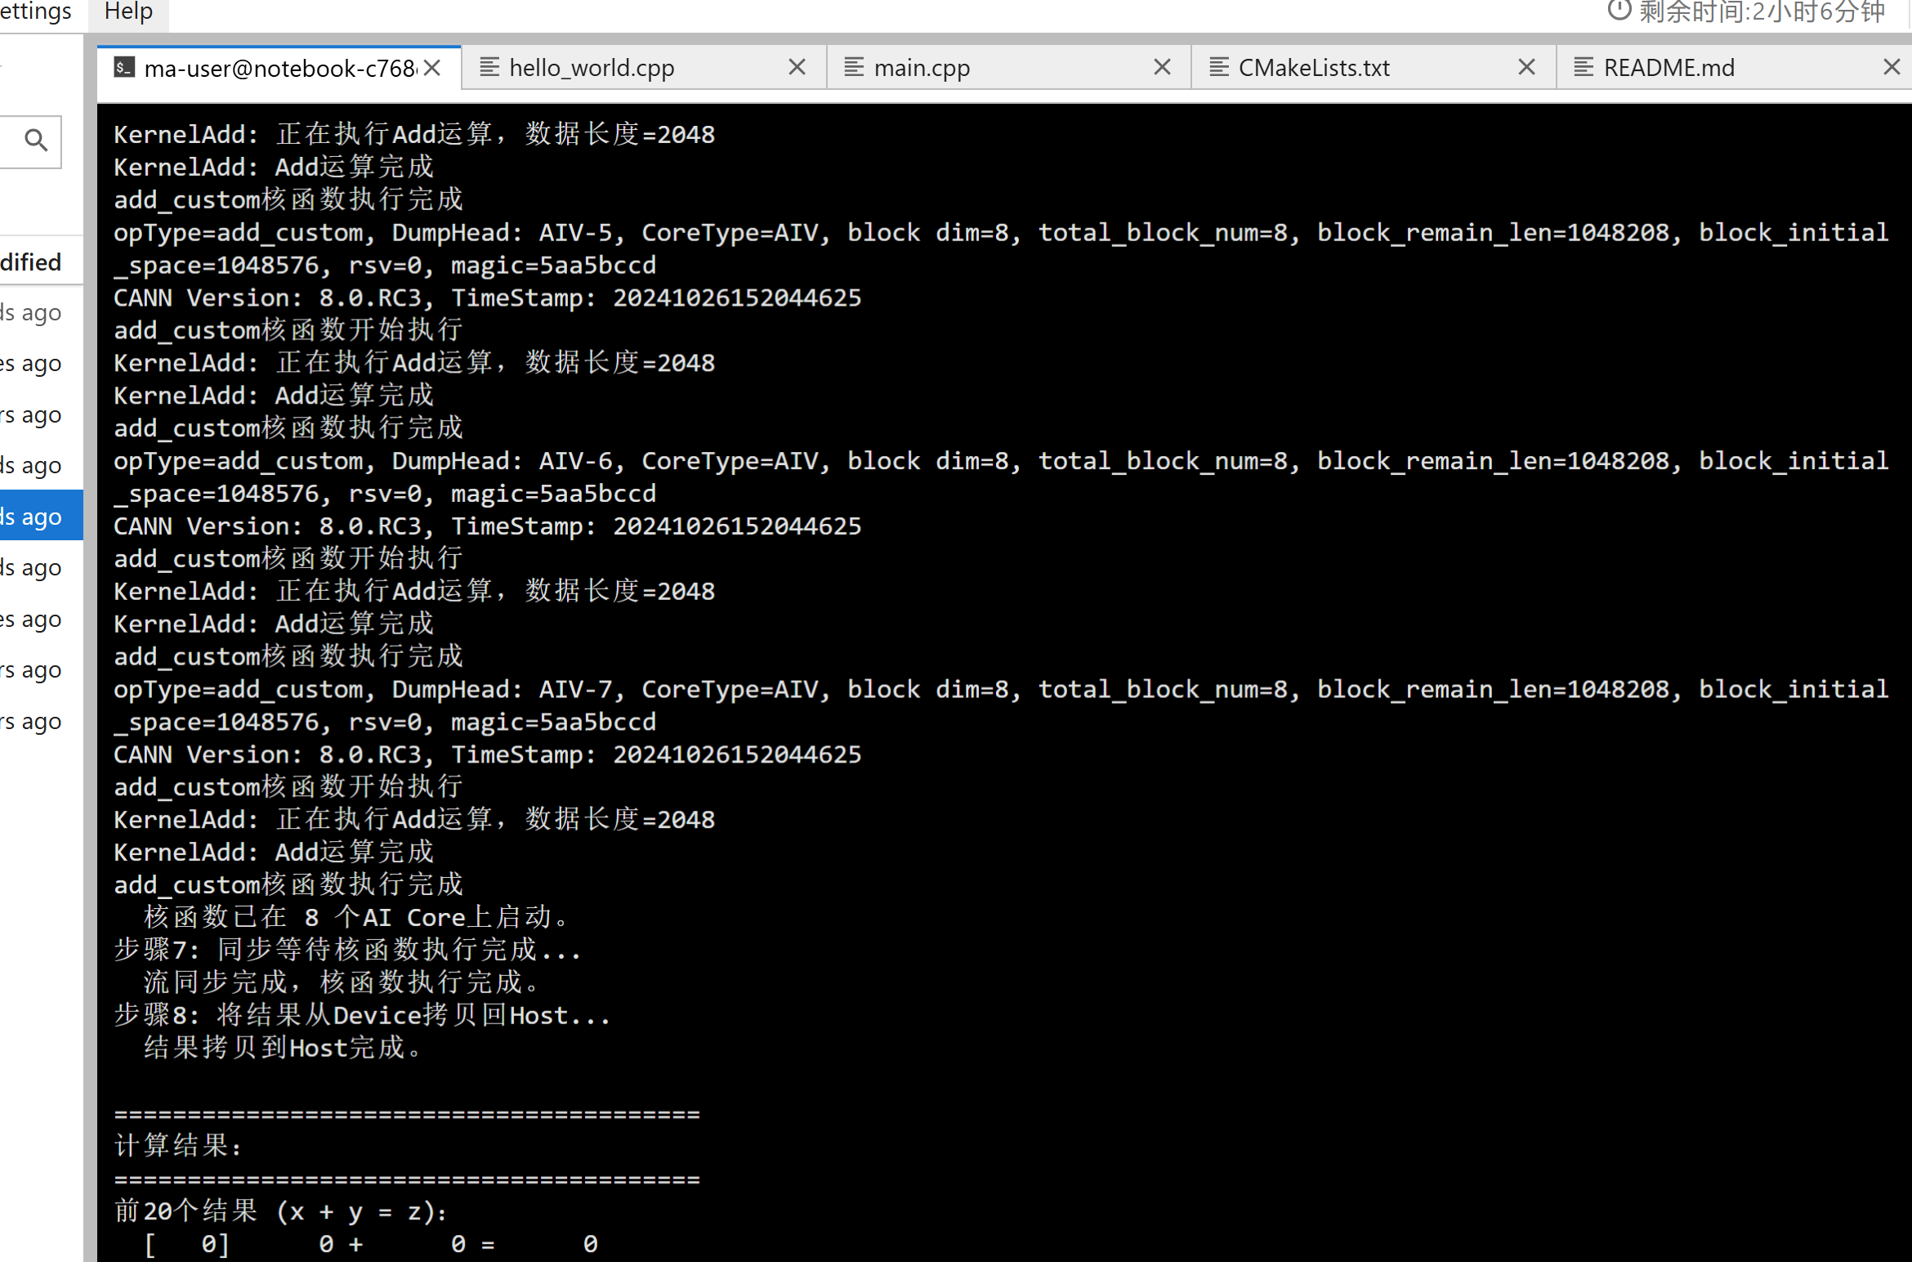This screenshot has width=1912, height=1262.
Task: Open the Help menu
Action: click(x=128, y=11)
